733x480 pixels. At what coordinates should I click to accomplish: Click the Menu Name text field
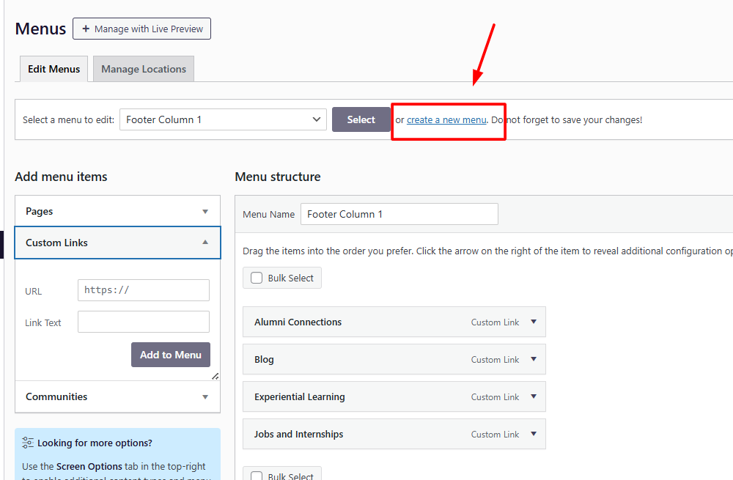tap(399, 214)
